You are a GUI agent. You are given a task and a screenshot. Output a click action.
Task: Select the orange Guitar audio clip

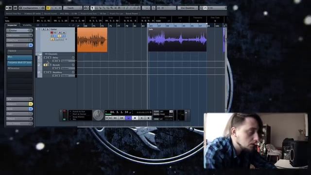tap(92, 40)
